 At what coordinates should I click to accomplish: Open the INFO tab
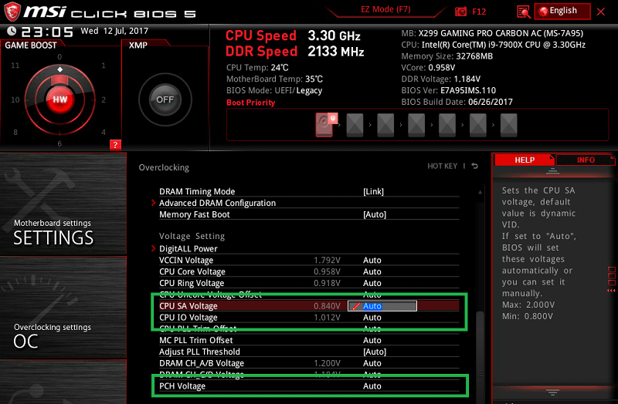[586, 160]
